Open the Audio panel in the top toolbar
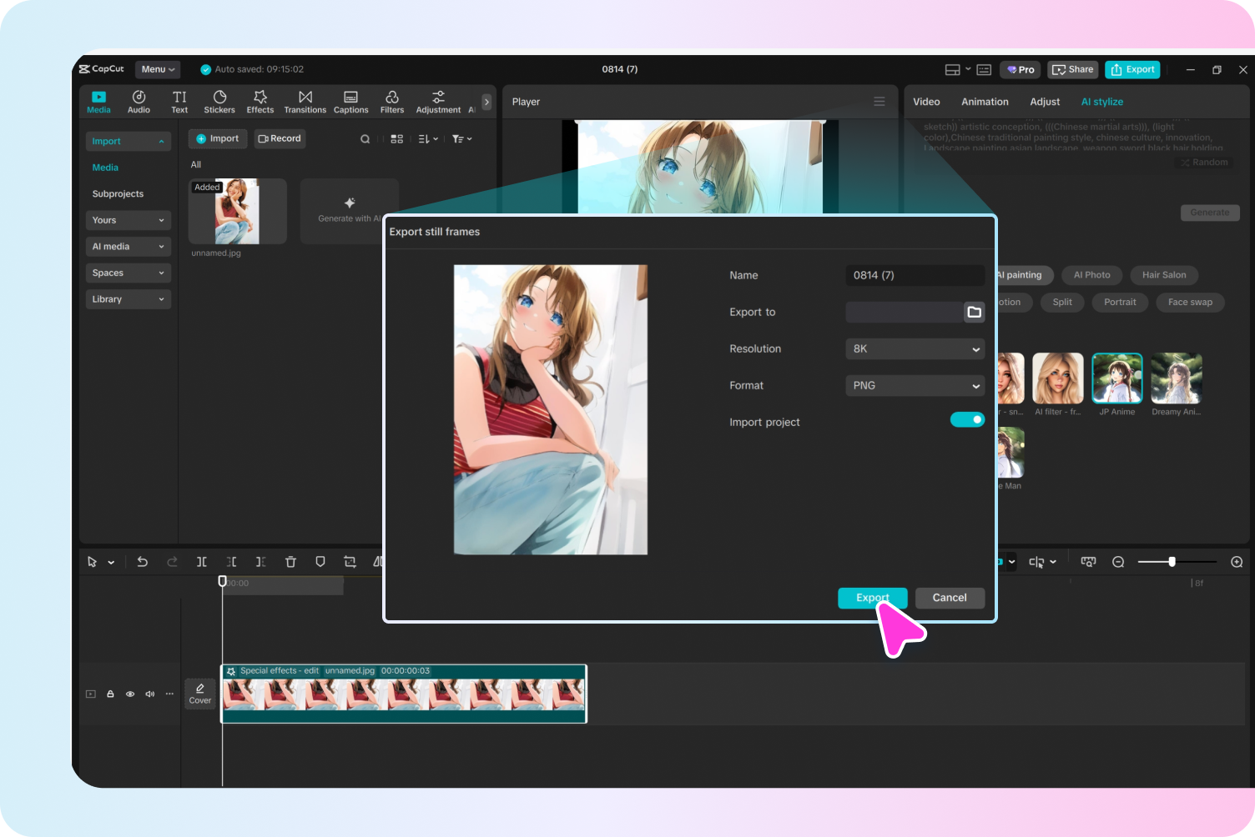This screenshot has height=837, width=1255. pos(139,102)
